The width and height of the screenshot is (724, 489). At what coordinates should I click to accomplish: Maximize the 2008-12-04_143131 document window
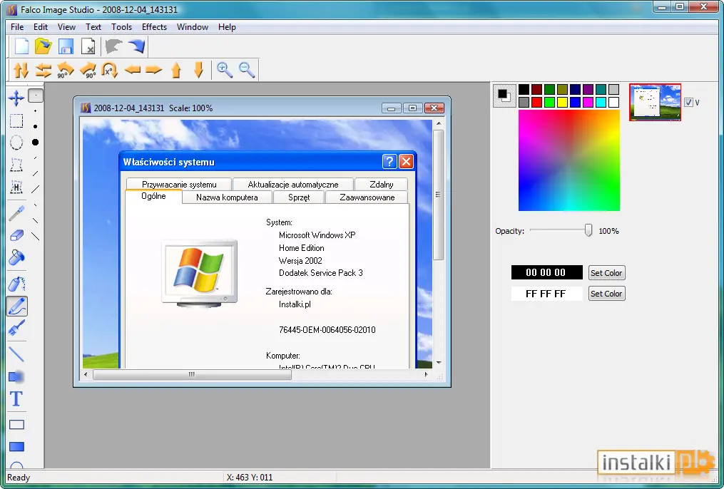point(412,108)
